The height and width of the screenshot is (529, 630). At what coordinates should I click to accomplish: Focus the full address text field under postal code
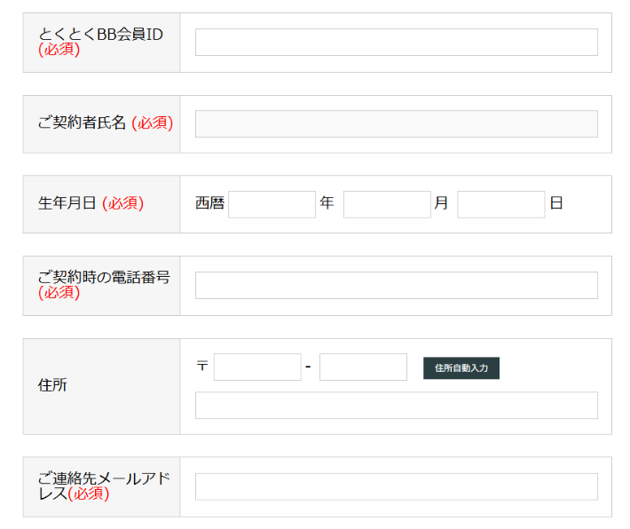pos(396,406)
